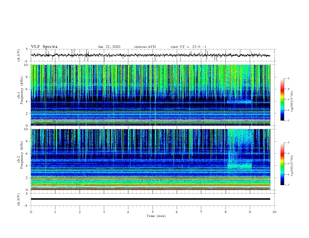Screen dimensions: 309x238
Task: Click the "-5" tick on ch.3(V) axis
Action: tap(27, 206)
